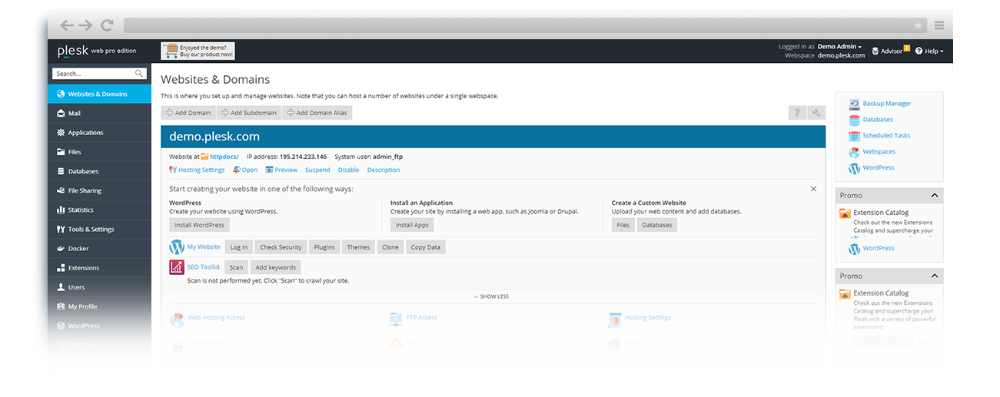Reload the page with refresh icon

pyautogui.click(x=108, y=25)
